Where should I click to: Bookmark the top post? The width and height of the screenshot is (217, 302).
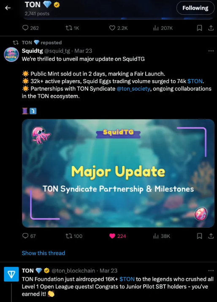pyautogui.click(x=199, y=28)
